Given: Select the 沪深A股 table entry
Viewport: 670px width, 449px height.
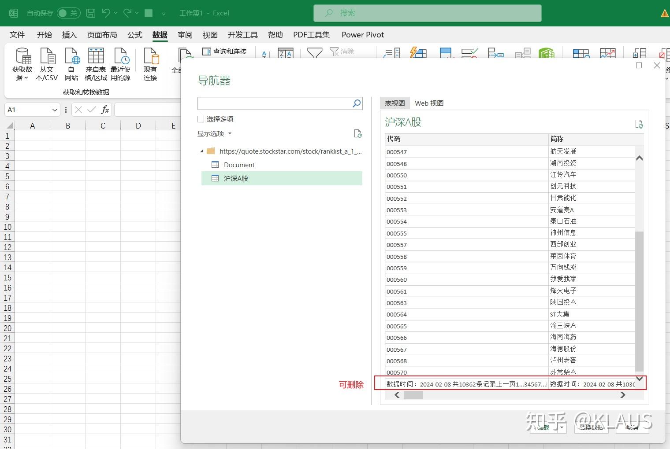Looking at the screenshot, I should tap(237, 178).
